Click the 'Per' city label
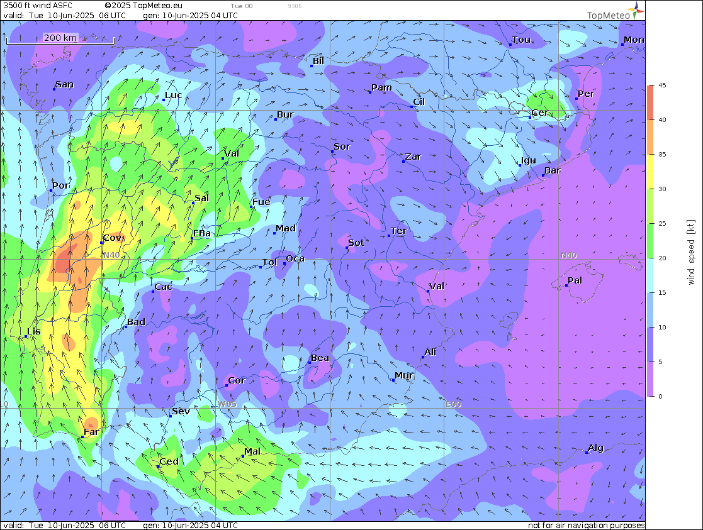 point(586,94)
